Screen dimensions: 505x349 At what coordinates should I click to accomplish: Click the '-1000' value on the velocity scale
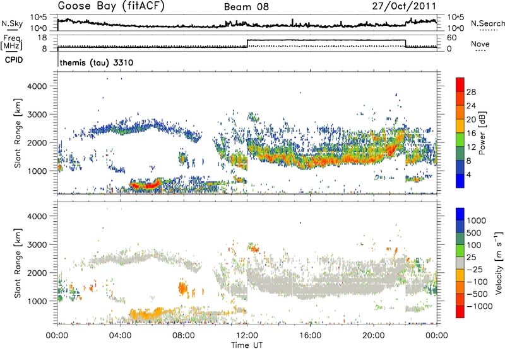tap(480, 306)
